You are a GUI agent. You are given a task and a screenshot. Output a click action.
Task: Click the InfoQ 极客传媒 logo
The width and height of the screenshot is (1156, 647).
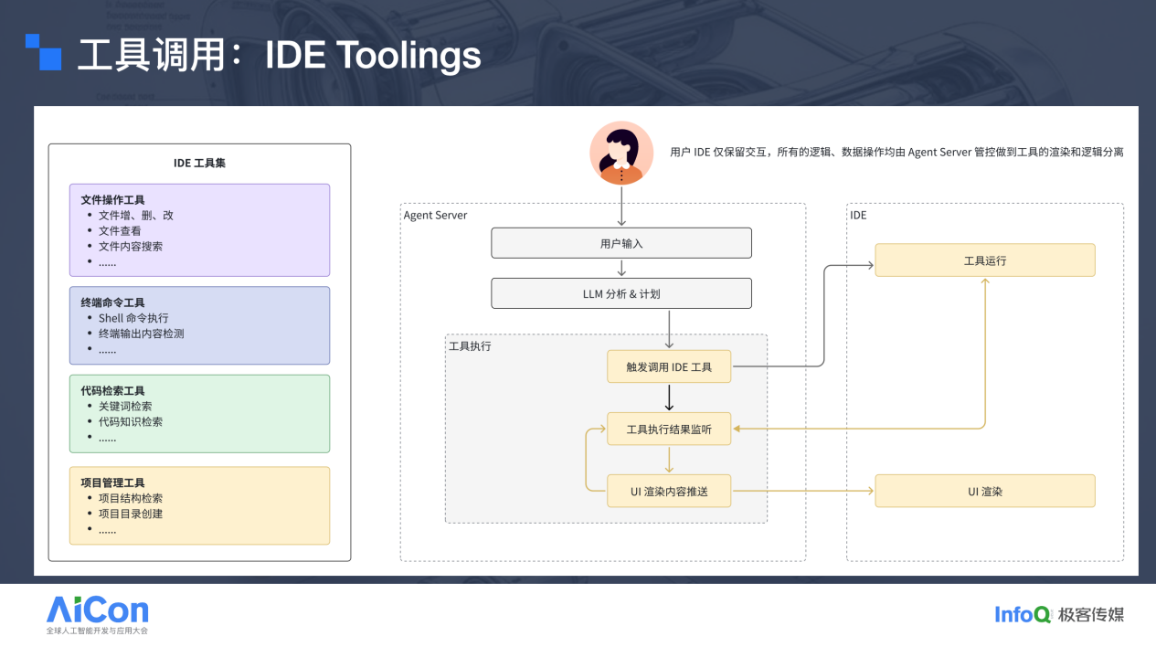coord(1060,614)
